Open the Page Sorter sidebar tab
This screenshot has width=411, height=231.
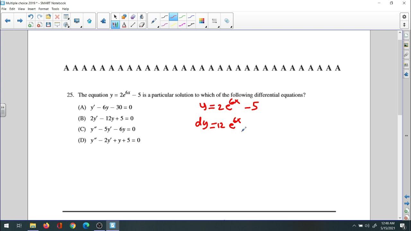point(406,35)
